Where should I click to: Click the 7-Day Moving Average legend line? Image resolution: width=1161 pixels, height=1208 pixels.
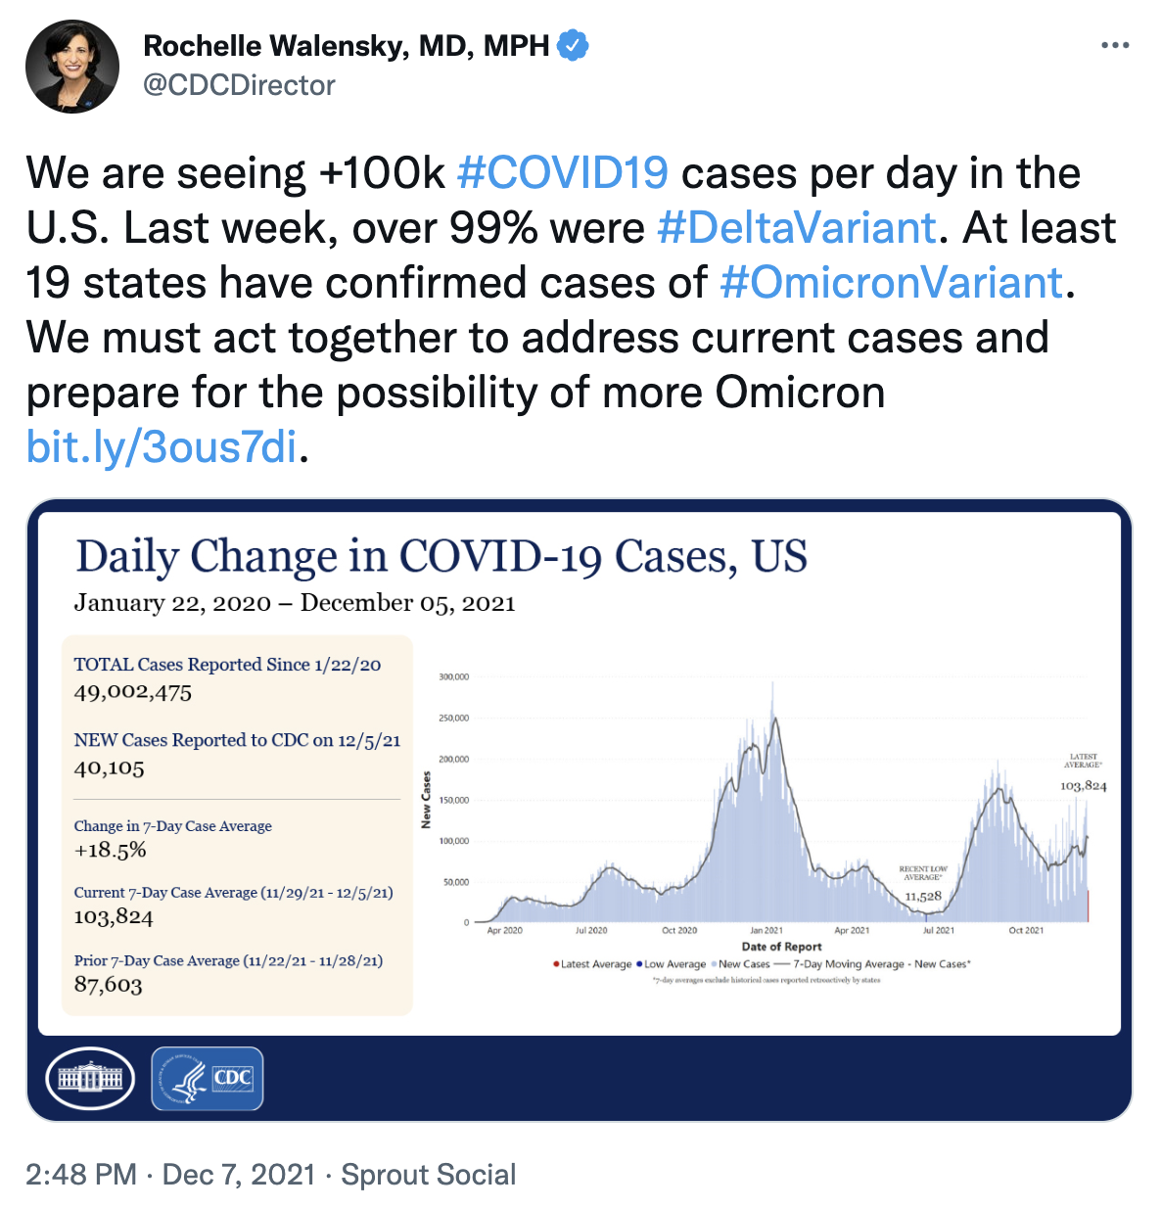coord(782,964)
